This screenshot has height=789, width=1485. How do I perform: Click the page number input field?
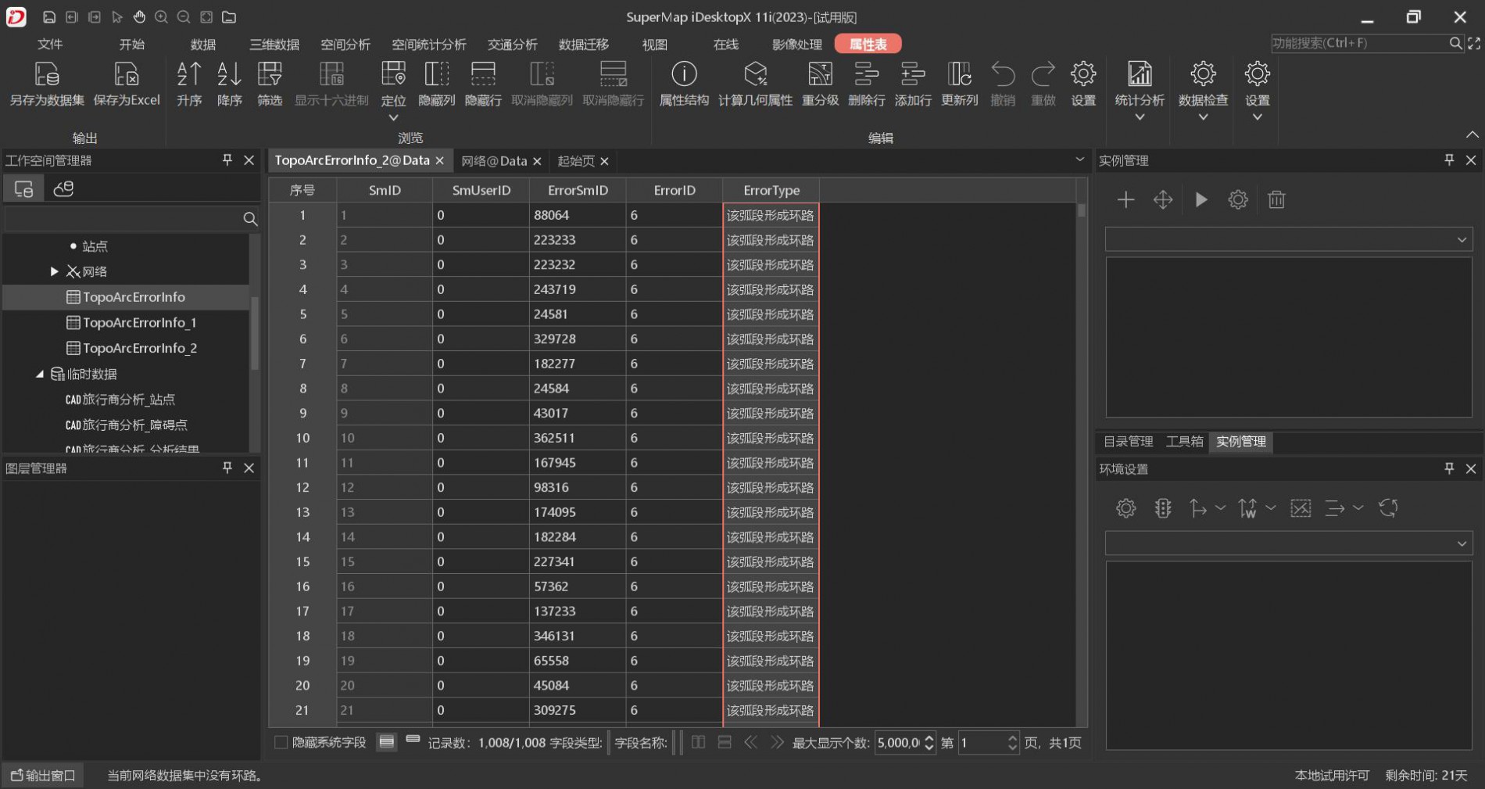coord(982,742)
